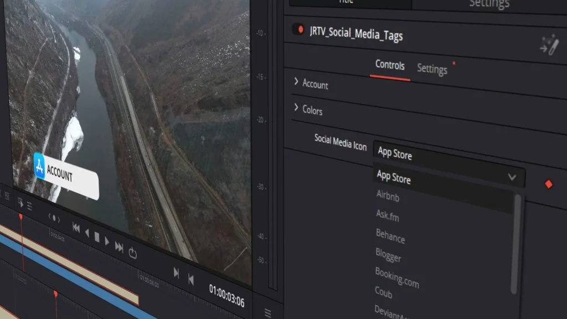Select Behance from the icon list
The width and height of the screenshot is (567, 319).
(x=390, y=236)
